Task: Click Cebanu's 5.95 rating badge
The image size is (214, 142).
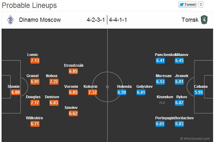Action: pyautogui.click(x=198, y=92)
